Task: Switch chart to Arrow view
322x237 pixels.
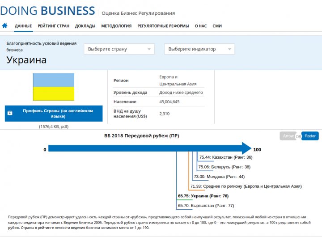Action: tap(288, 136)
